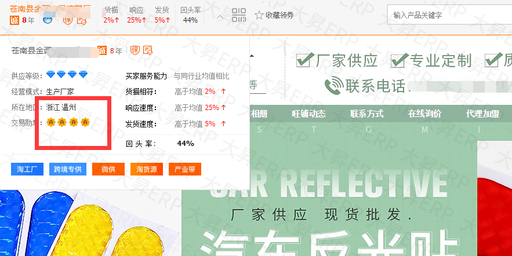Go to the 在线询价 tab
512x256 pixels.
click(424, 114)
